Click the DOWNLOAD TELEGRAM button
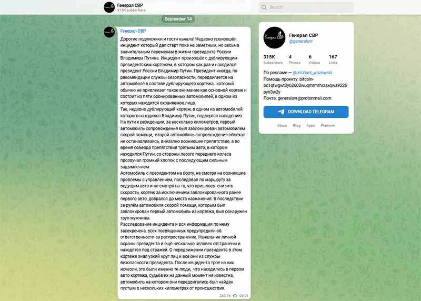 pyautogui.click(x=306, y=112)
